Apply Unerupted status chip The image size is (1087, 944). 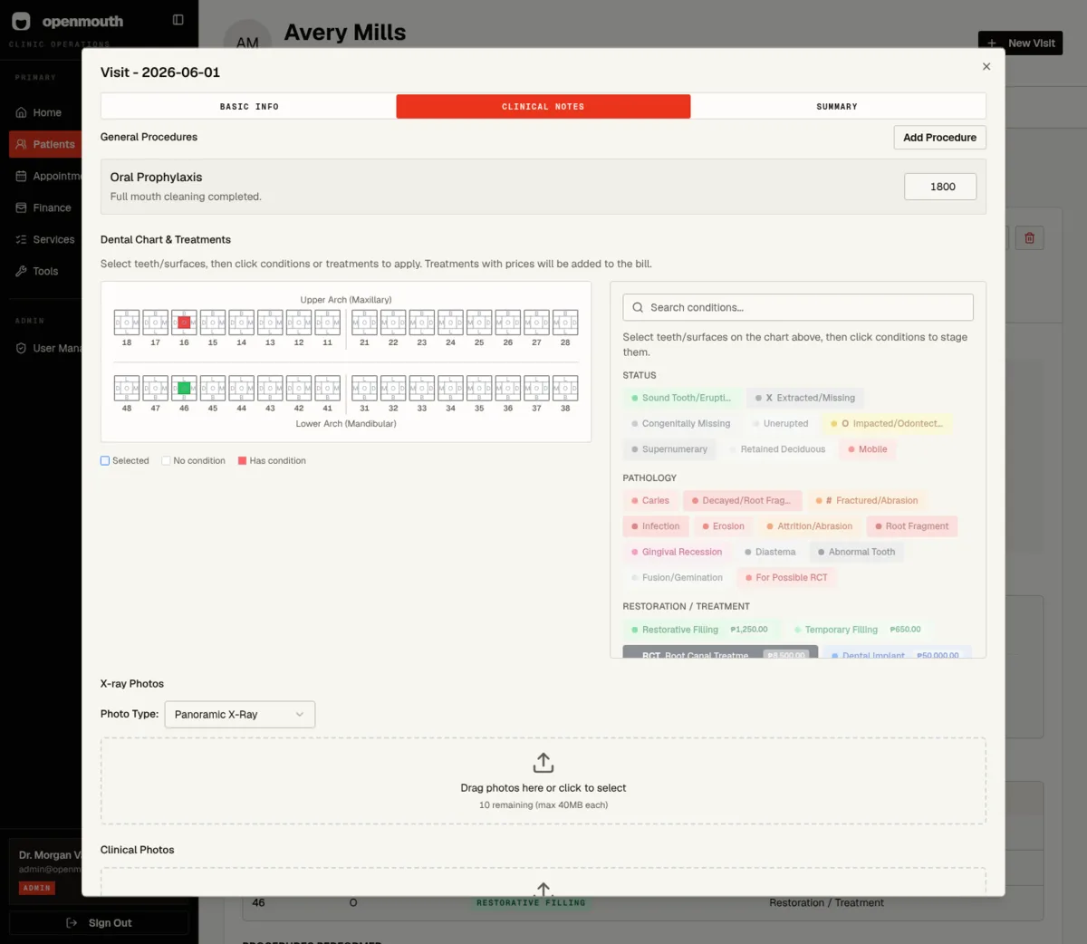780,423
